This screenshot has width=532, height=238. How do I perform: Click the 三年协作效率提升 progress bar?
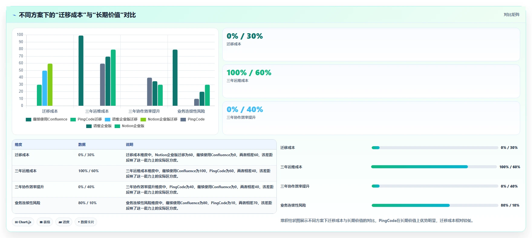pyautogui.click(x=435, y=186)
